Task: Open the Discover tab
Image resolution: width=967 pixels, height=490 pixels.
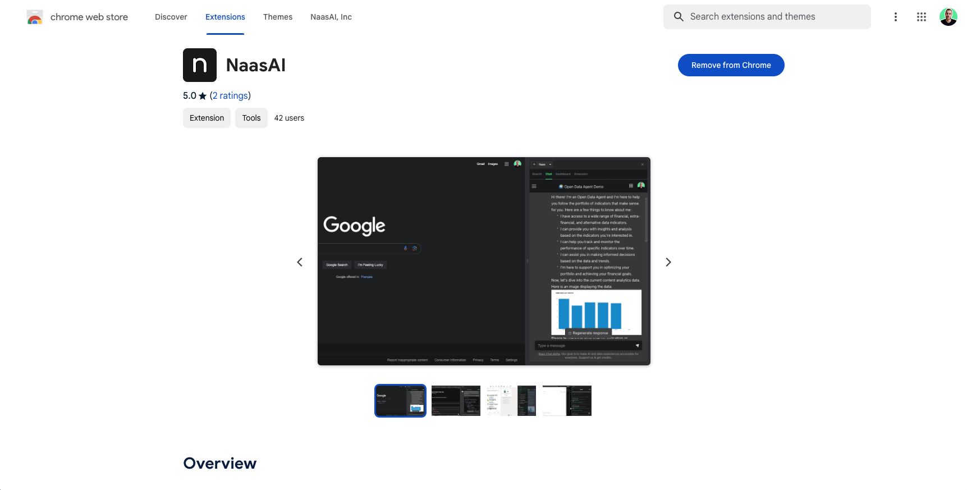Action: 171,17
